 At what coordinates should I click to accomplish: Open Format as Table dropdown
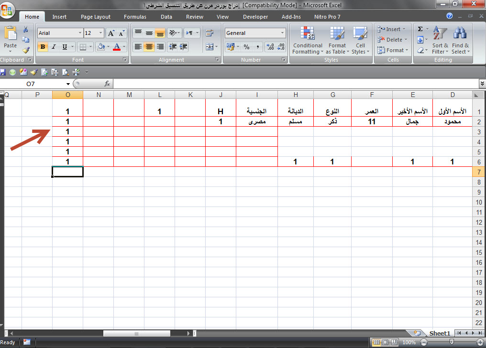pyautogui.click(x=337, y=40)
